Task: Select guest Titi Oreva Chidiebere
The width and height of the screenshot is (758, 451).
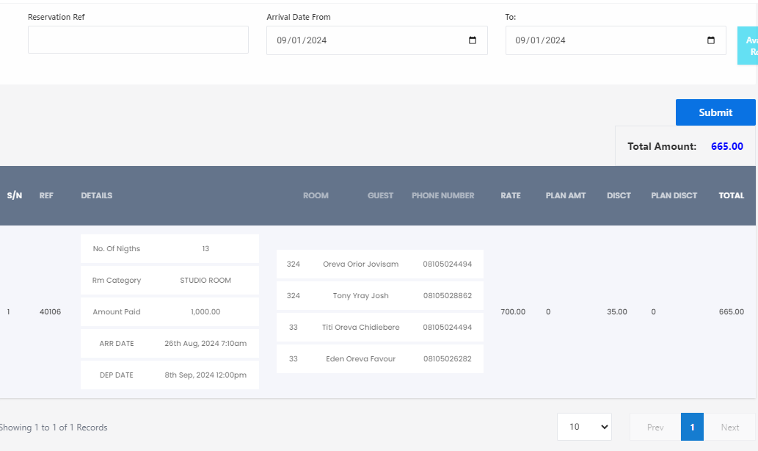Action: pos(360,327)
